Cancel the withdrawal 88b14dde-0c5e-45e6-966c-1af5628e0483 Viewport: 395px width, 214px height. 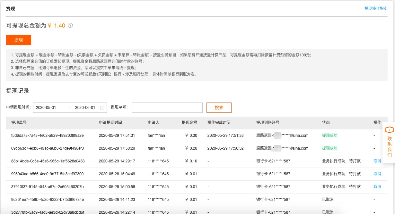click(x=377, y=161)
